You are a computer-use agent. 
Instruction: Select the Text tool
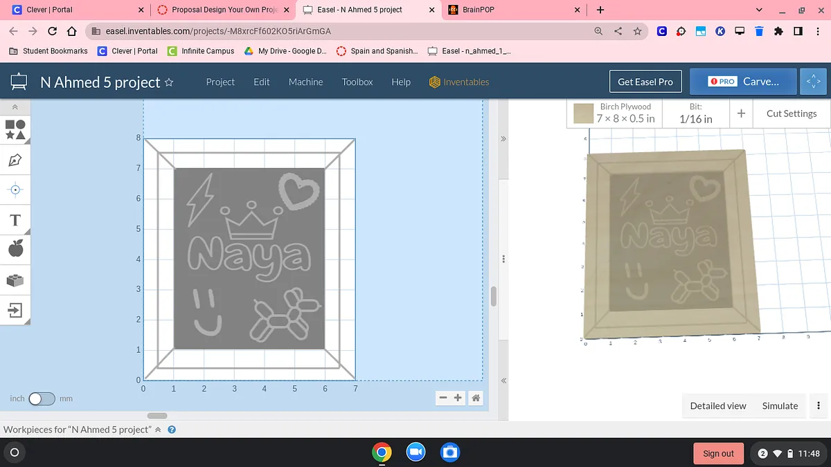click(15, 220)
